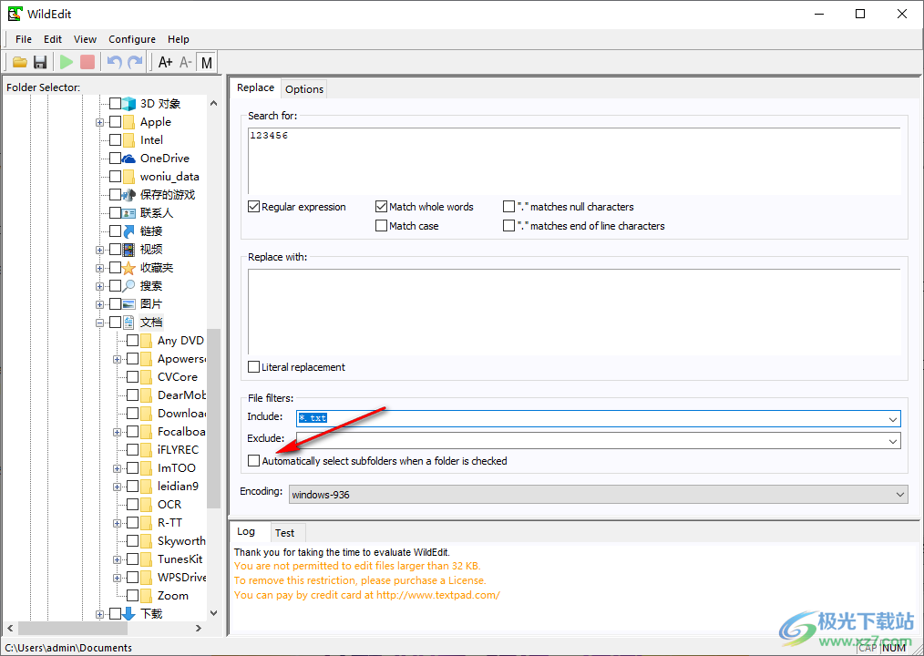Click the 搜索 magnifier icon
This screenshot has width=924, height=656.
click(129, 286)
